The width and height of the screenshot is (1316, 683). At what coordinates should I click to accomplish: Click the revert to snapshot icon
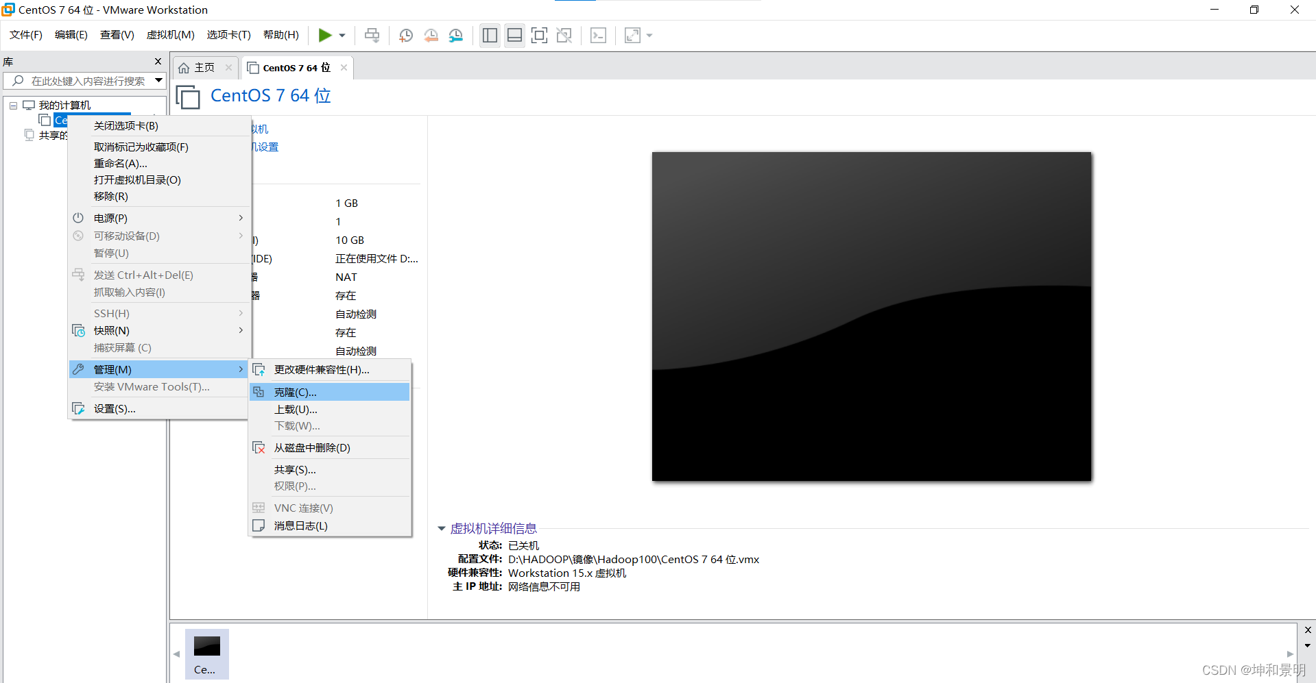click(x=431, y=36)
